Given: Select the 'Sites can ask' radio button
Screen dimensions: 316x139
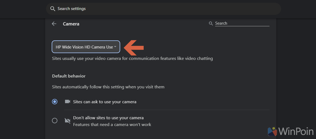Looking at the screenshot, I should [x=55, y=102].
